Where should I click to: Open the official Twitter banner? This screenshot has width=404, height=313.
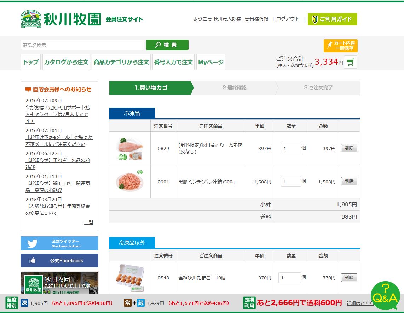click(x=59, y=243)
